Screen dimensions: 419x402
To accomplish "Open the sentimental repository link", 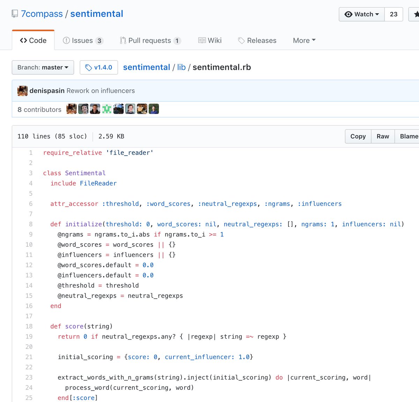I will pos(97,14).
